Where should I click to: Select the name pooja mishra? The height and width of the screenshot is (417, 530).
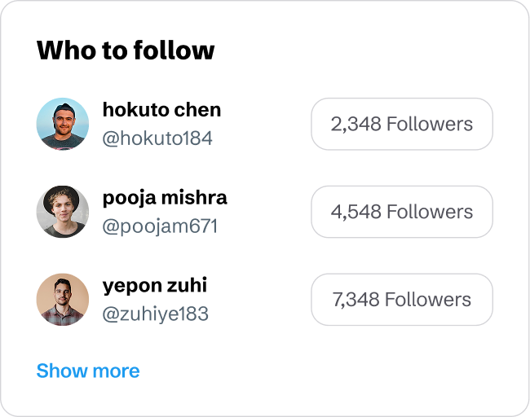165,198
